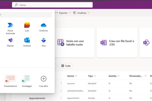Click the Crea altro plus icon
The height and width of the screenshot is (101, 152).
pos(44,79)
